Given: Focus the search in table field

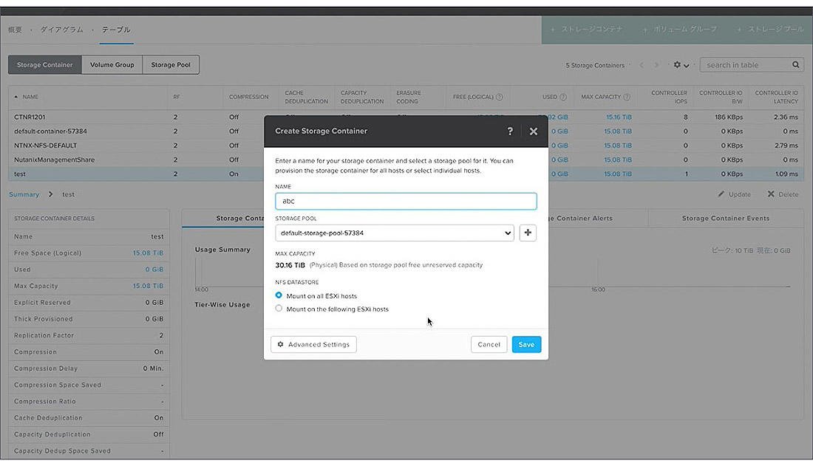Looking at the screenshot, I should pos(745,65).
